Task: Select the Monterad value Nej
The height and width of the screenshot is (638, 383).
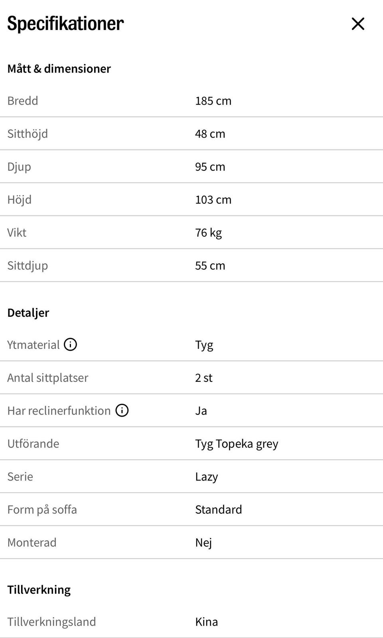Action: pos(203,543)
